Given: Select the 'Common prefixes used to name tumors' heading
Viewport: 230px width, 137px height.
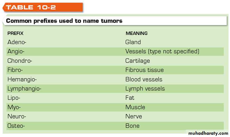Looking at the screenshot, I should pyautogui.click(x=64, y=21).
